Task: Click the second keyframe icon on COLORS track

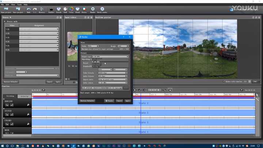Action: [12, 124]
